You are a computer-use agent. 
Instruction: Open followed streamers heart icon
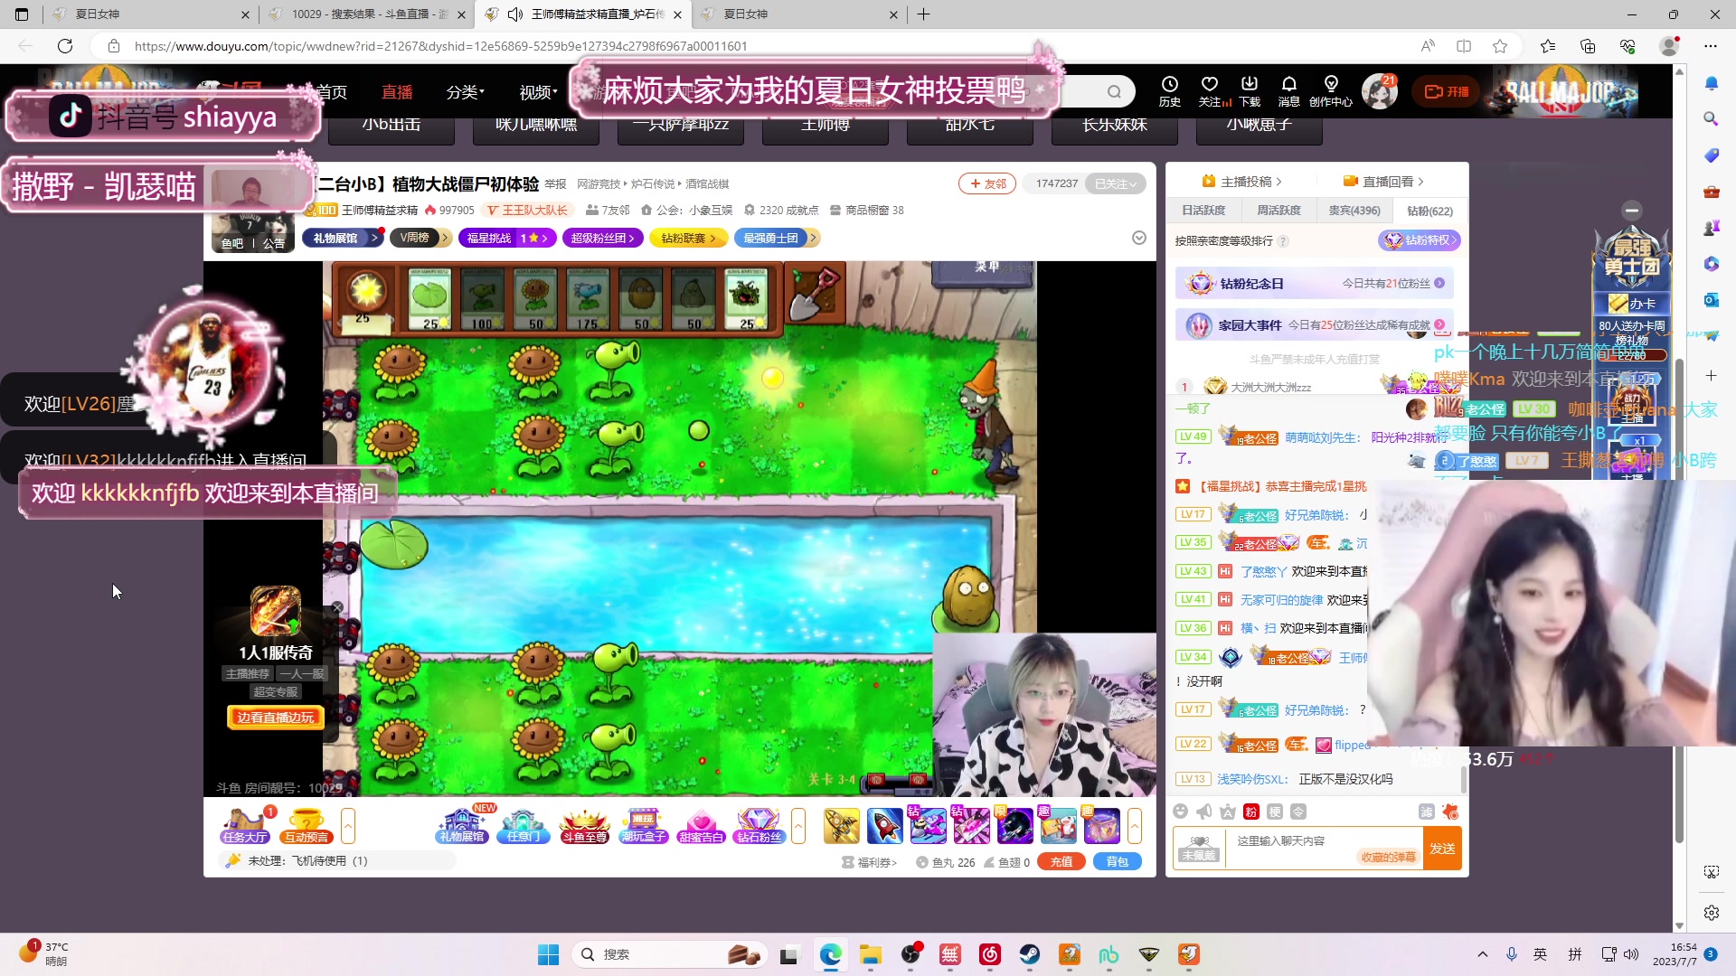pos(1210,90)
